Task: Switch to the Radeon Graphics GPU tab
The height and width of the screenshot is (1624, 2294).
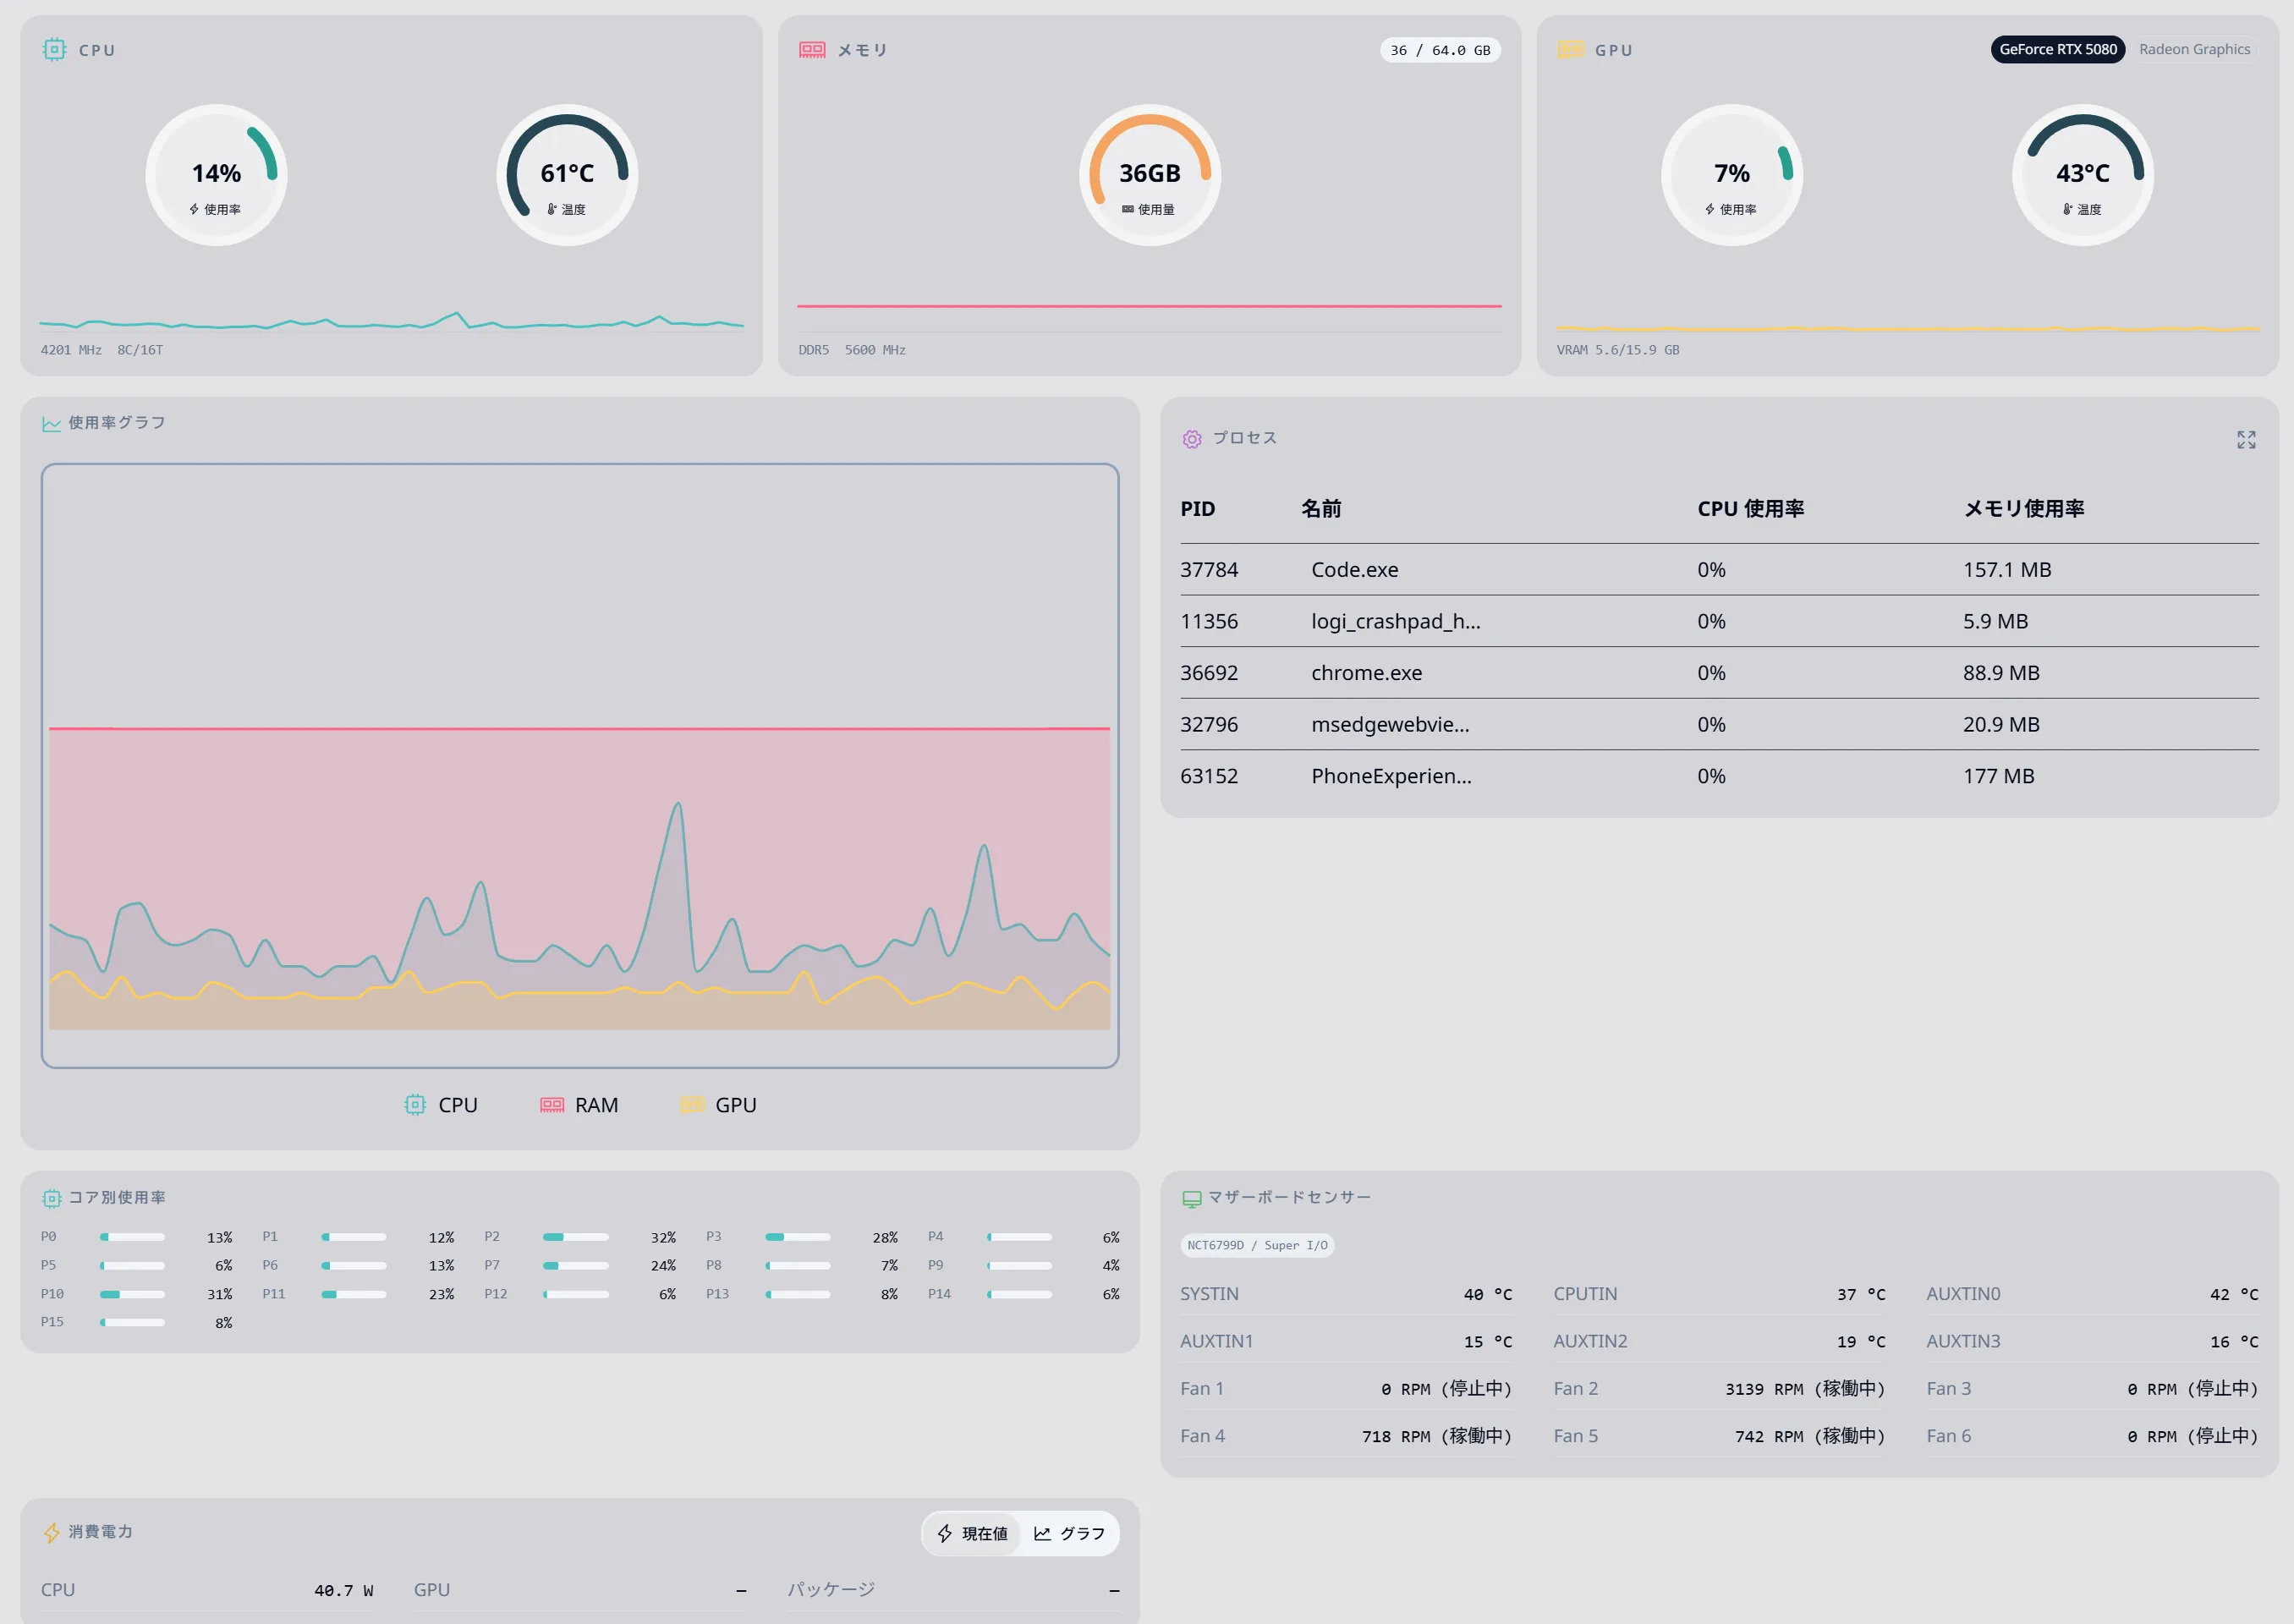Action: pyautogui.click(x=2194, y=50)
